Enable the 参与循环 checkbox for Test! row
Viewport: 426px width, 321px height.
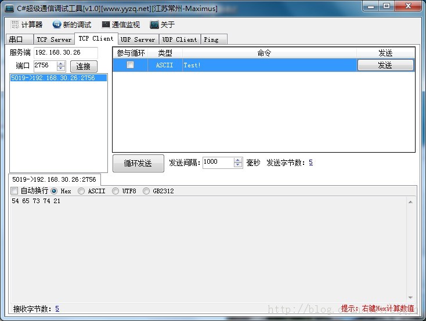click(x=130, y=65)
